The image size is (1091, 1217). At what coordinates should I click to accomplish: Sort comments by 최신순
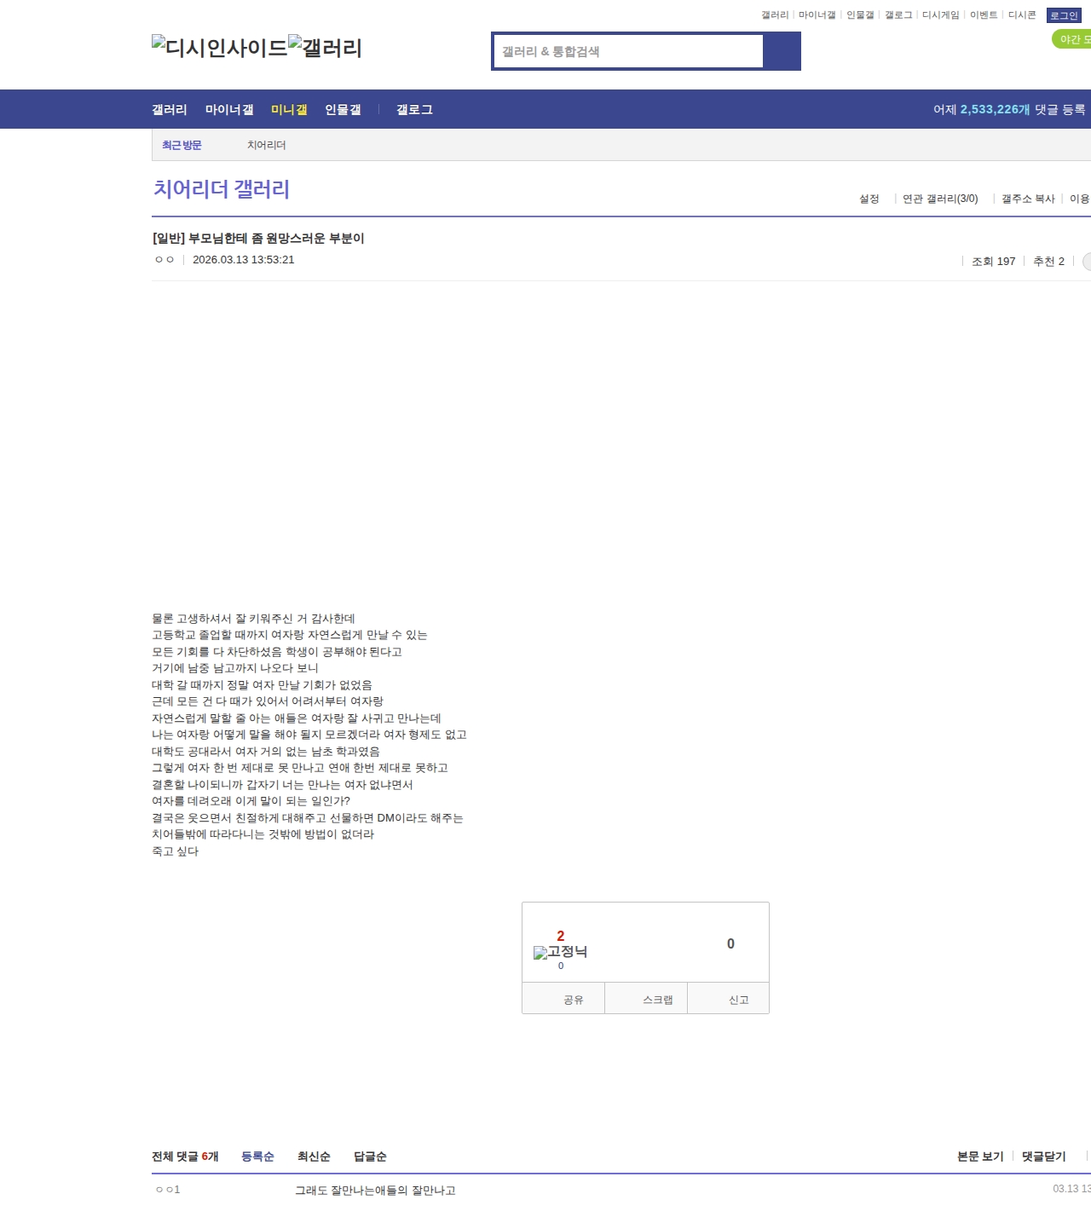click(314, 1156)
